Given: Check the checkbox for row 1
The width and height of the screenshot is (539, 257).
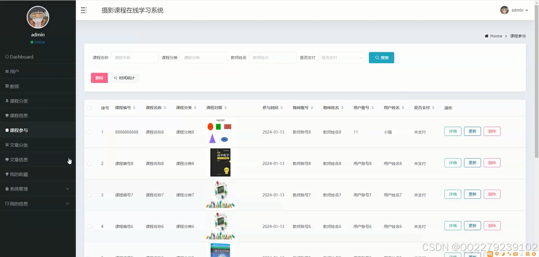Looking at the screenshot, I should coord(89,132).
